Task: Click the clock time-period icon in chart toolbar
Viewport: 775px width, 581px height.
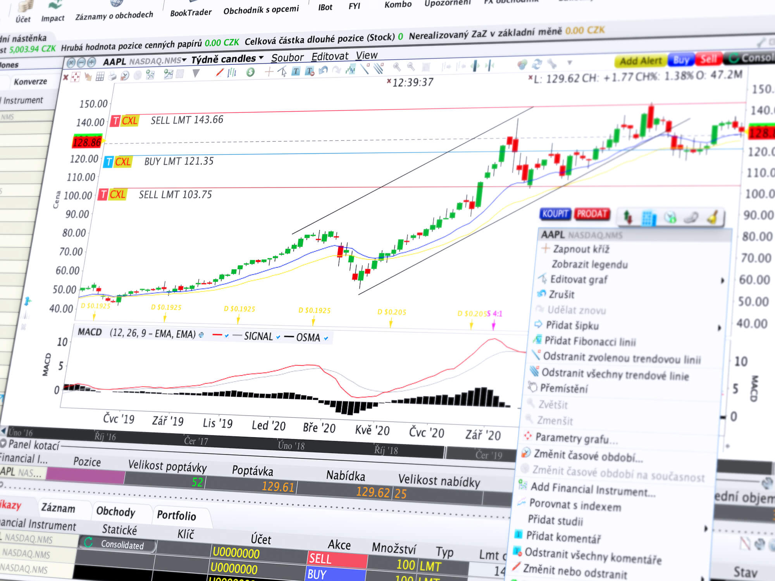Action: point(124,76)
